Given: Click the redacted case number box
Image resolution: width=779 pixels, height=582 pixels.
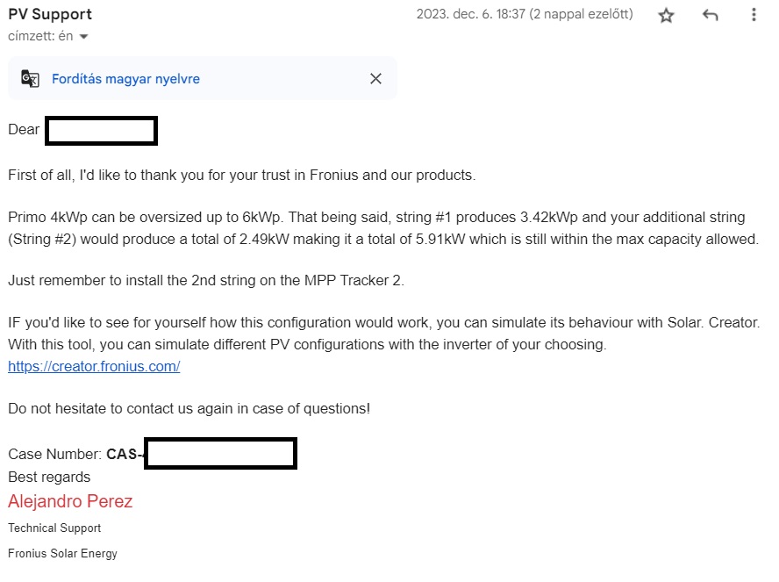Looking at the screenshot, I should pyautogui.click(x=220, y=453).
